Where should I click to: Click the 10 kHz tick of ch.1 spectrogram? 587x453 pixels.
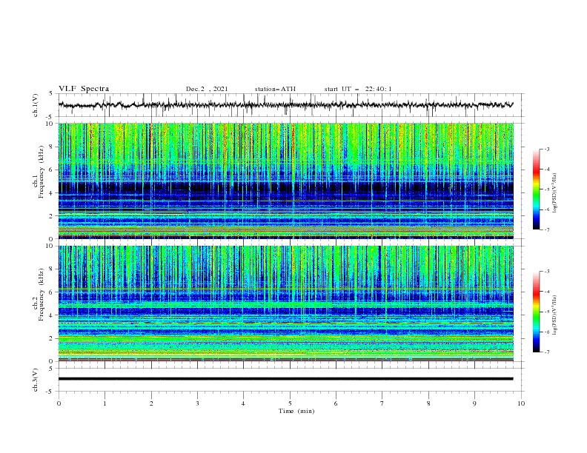tap(51, 124)
